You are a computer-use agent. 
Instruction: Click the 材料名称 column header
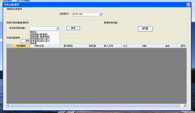click(39, 46)
